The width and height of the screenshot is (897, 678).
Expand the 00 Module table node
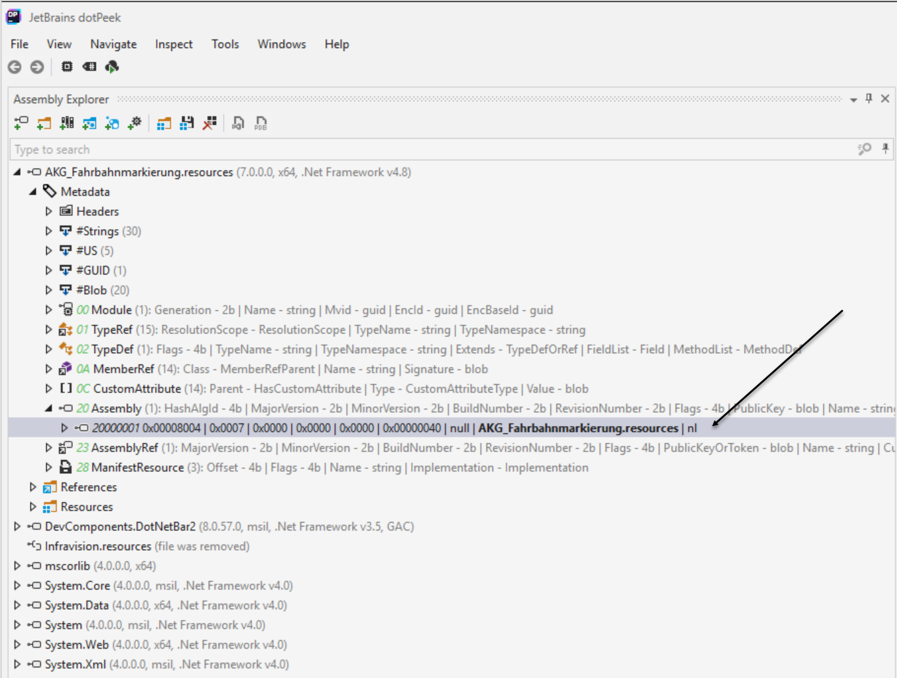point(49,310)
